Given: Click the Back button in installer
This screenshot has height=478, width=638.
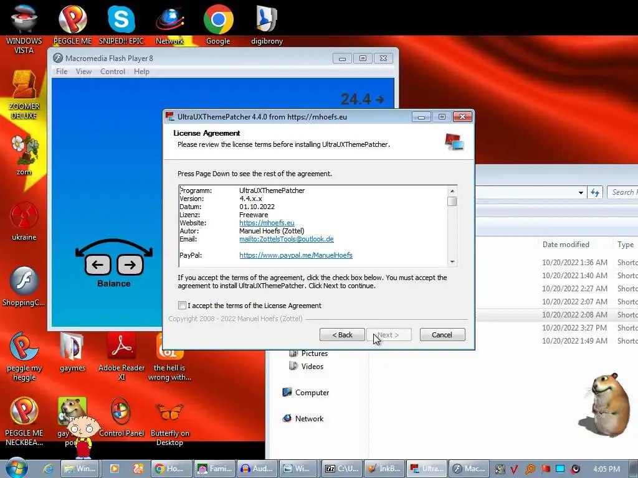Looking at the screenshot, I should 342,334.
